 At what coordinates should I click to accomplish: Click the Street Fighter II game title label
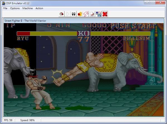[25, 21]
